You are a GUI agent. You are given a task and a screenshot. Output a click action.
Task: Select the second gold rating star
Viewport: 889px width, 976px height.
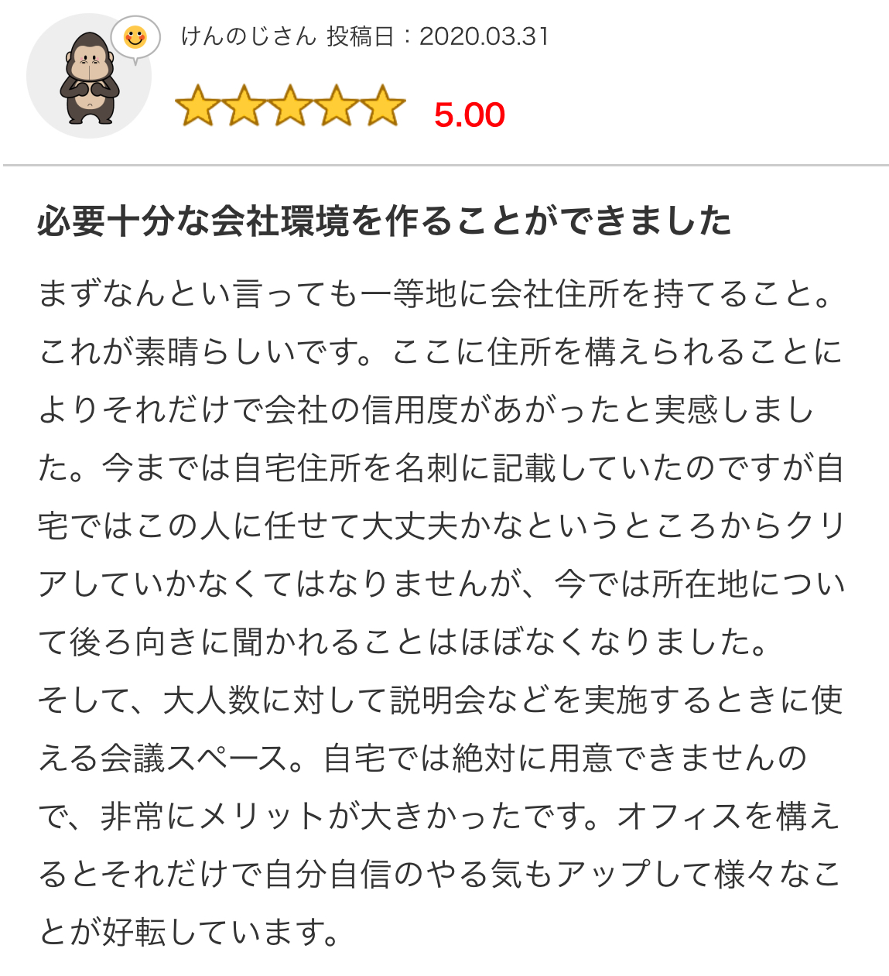(244, 106)
